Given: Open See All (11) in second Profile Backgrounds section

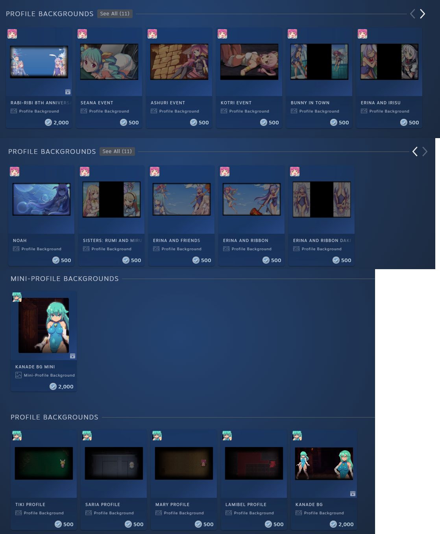Looking at the screenshot, I should 117,152.
